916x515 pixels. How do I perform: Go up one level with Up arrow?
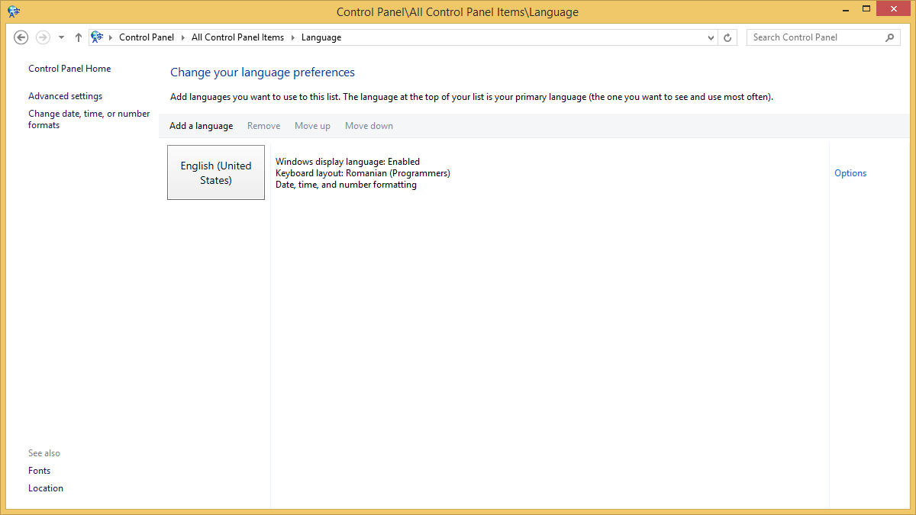(78, 37)
